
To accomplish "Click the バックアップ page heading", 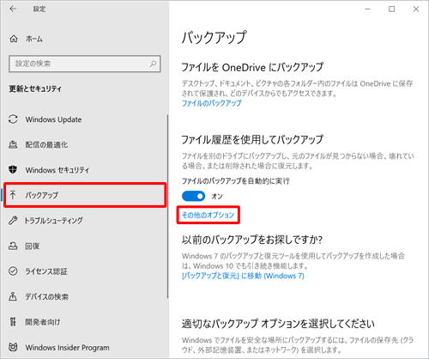I will click(x=214, y=37).
